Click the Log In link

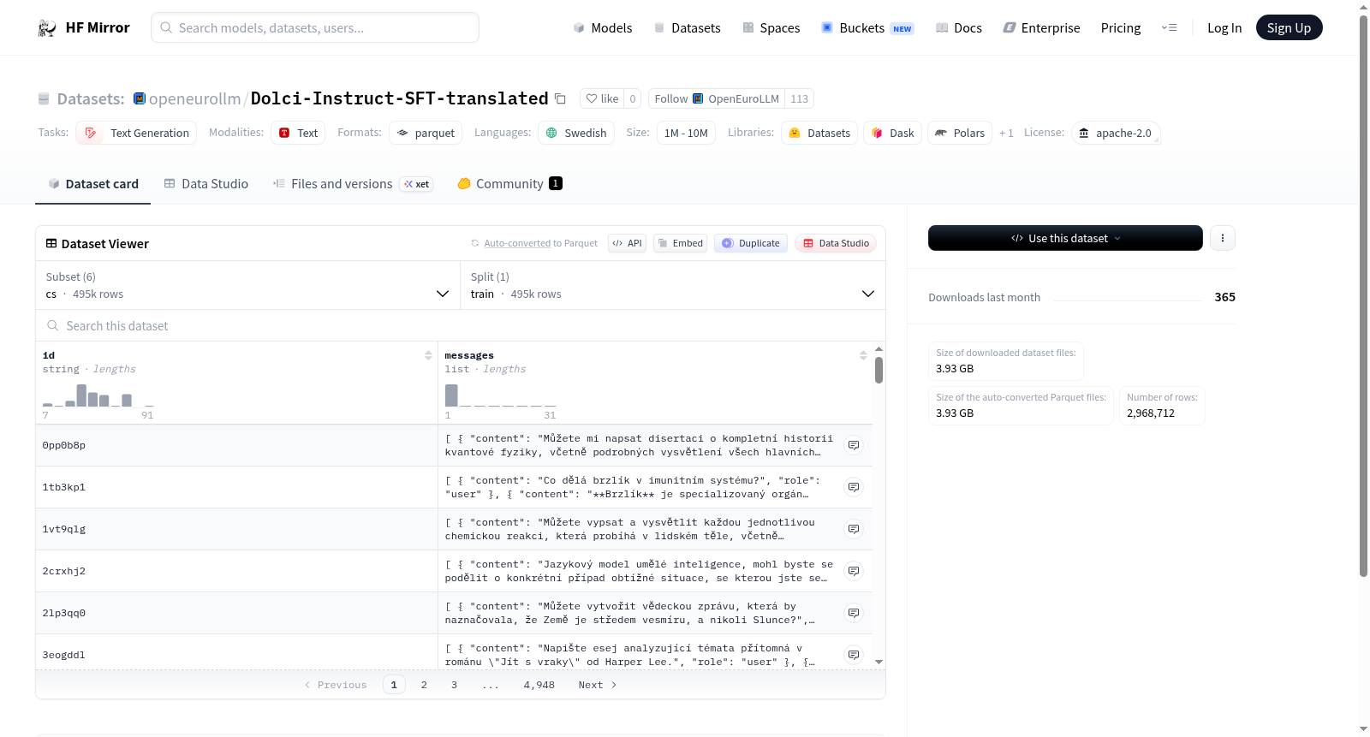(1224, 28)
